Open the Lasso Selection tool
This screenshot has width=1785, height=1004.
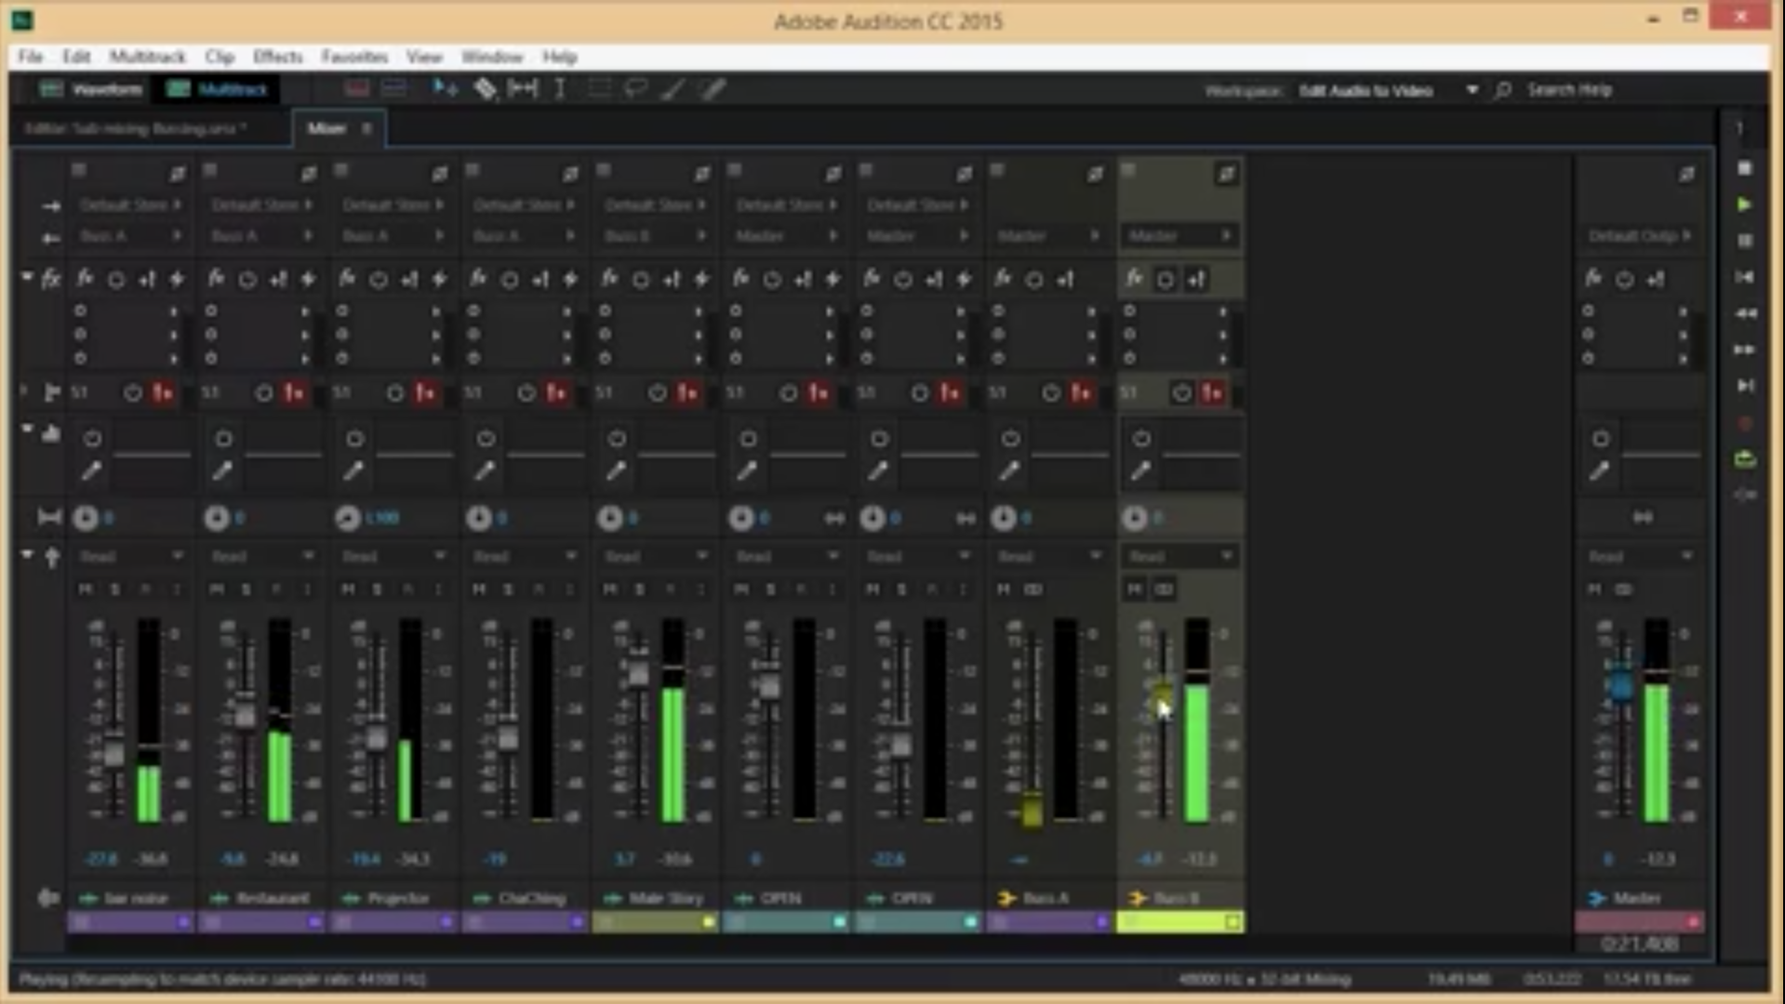[x=636, y=88]
